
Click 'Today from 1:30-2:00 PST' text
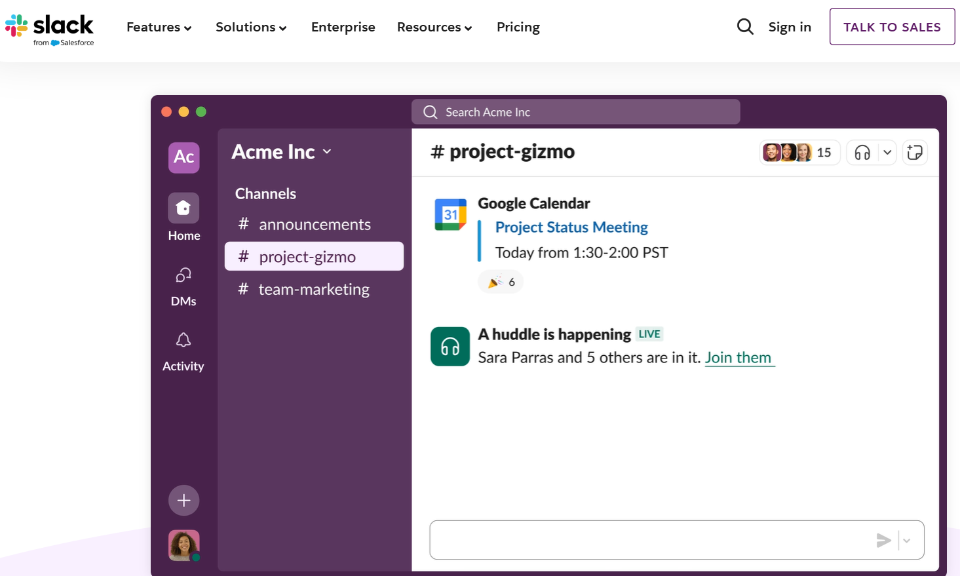pyautogui.click(x=582, y=253)
